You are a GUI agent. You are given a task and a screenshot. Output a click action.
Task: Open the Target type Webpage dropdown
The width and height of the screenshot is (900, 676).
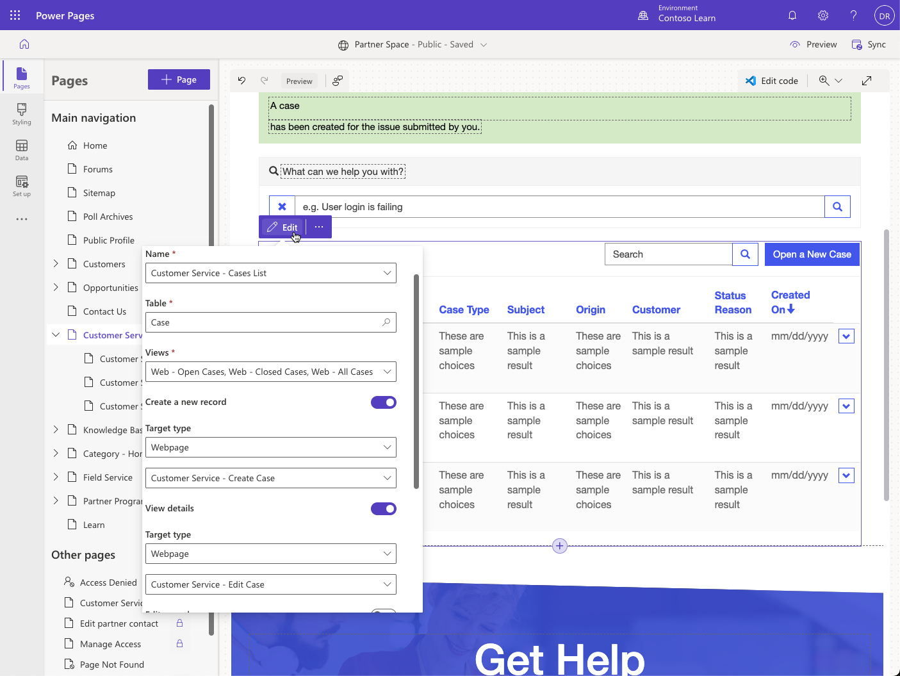270,447
